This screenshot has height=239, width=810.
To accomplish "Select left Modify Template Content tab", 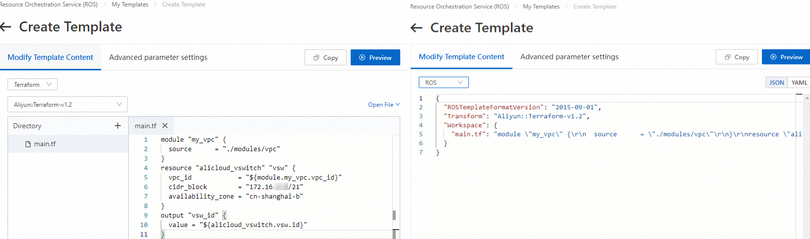I will [x=50, y=57].
